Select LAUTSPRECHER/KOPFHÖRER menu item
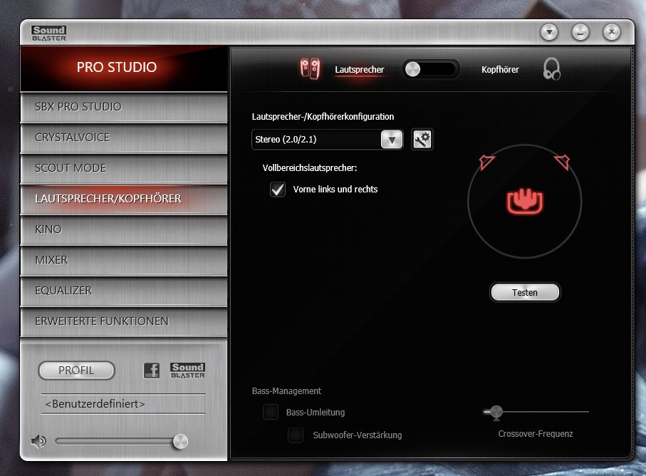 (x=124, y=199)
